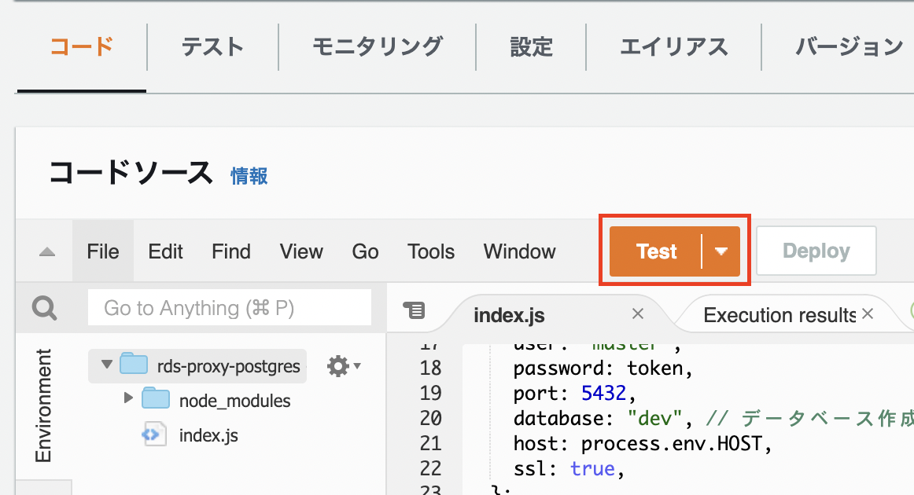Click the environment pane icon left of index.js tab
The image size is (914, 495).
415,310
